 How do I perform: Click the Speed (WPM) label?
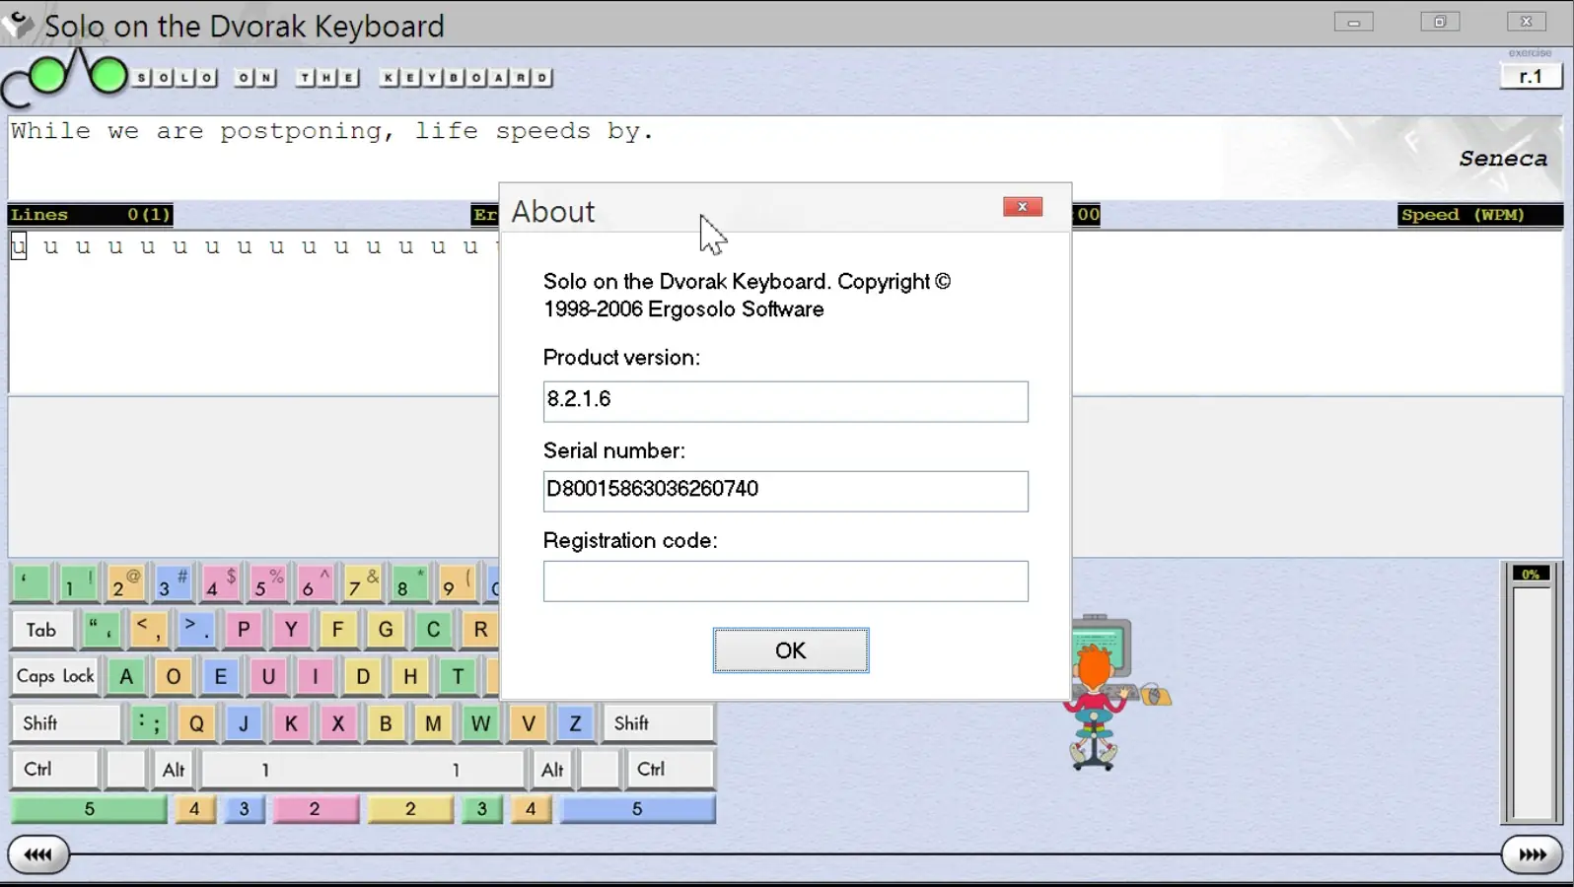coord(1464,215)
